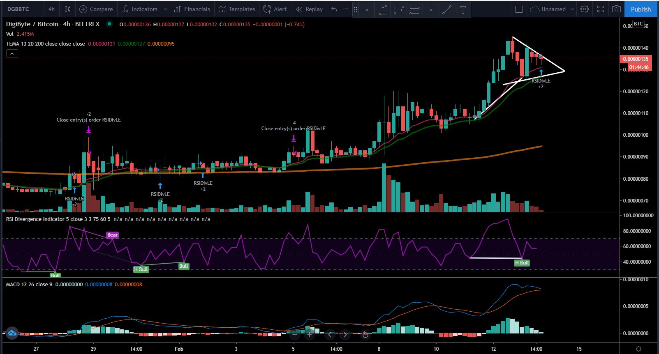Select the MACD 12 26 close 9 legend

29,284
